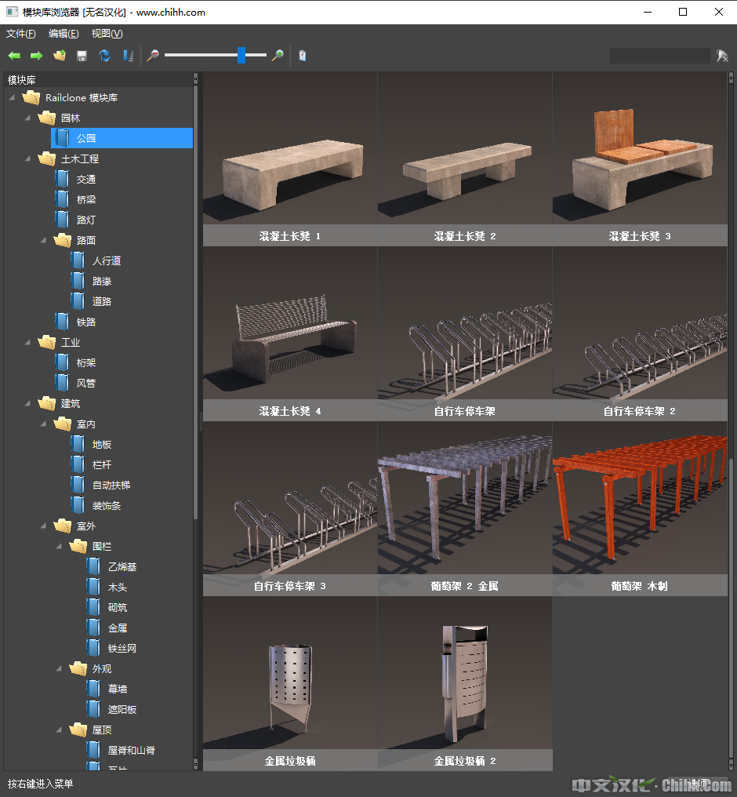Click the clear filter funnel icon
This screenshot has height=797, width=737.
coord(722,56)
